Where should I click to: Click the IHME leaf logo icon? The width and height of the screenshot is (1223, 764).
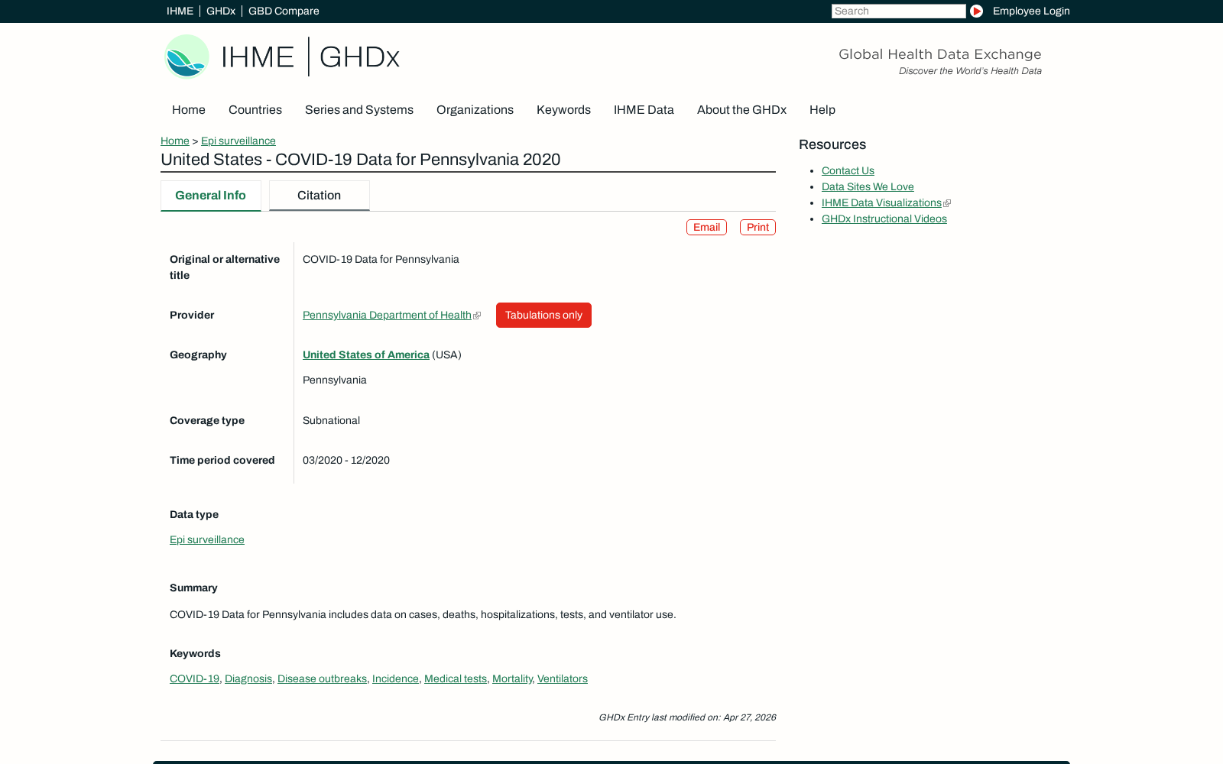point(187,57)
